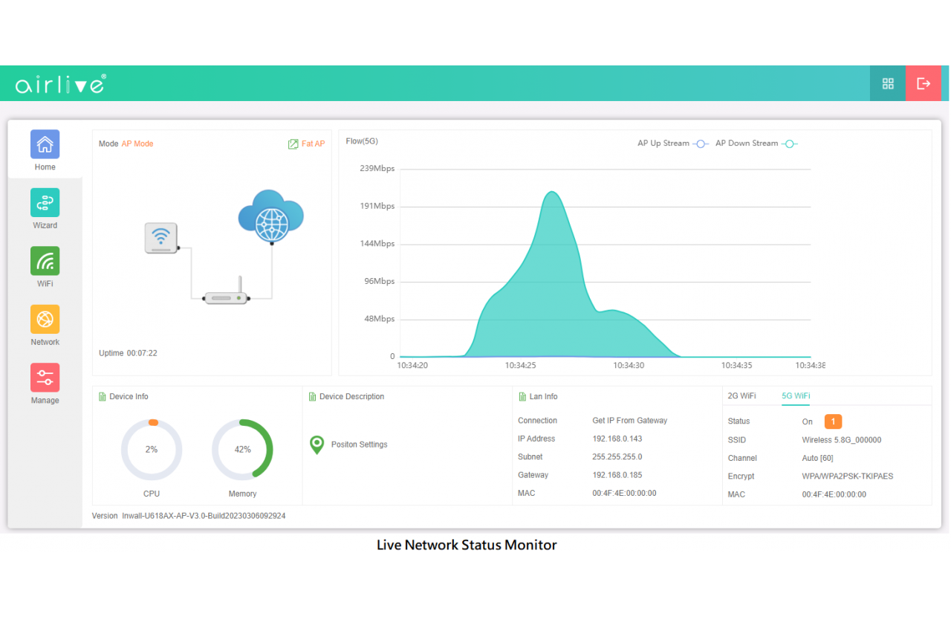Viewport: 951px width, 617px height.
Task: Click the green location pin icon
Action: tap(317, 445)
